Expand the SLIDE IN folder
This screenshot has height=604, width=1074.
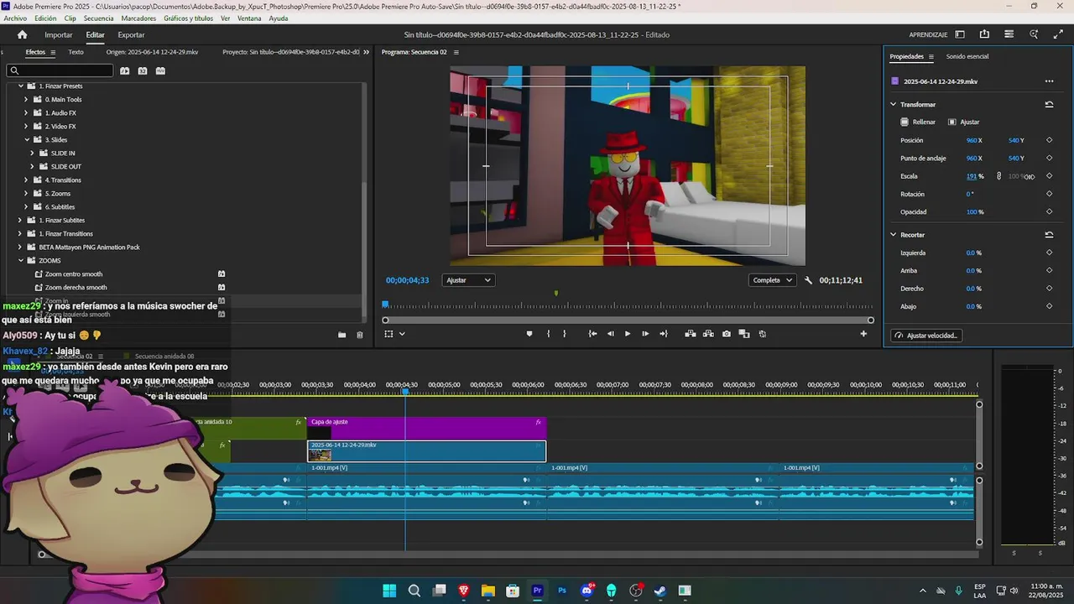[x=32, y=153]
